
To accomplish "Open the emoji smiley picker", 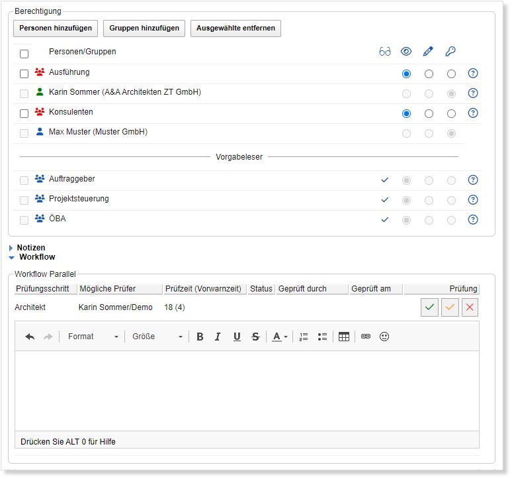I will tap(384, 337).
